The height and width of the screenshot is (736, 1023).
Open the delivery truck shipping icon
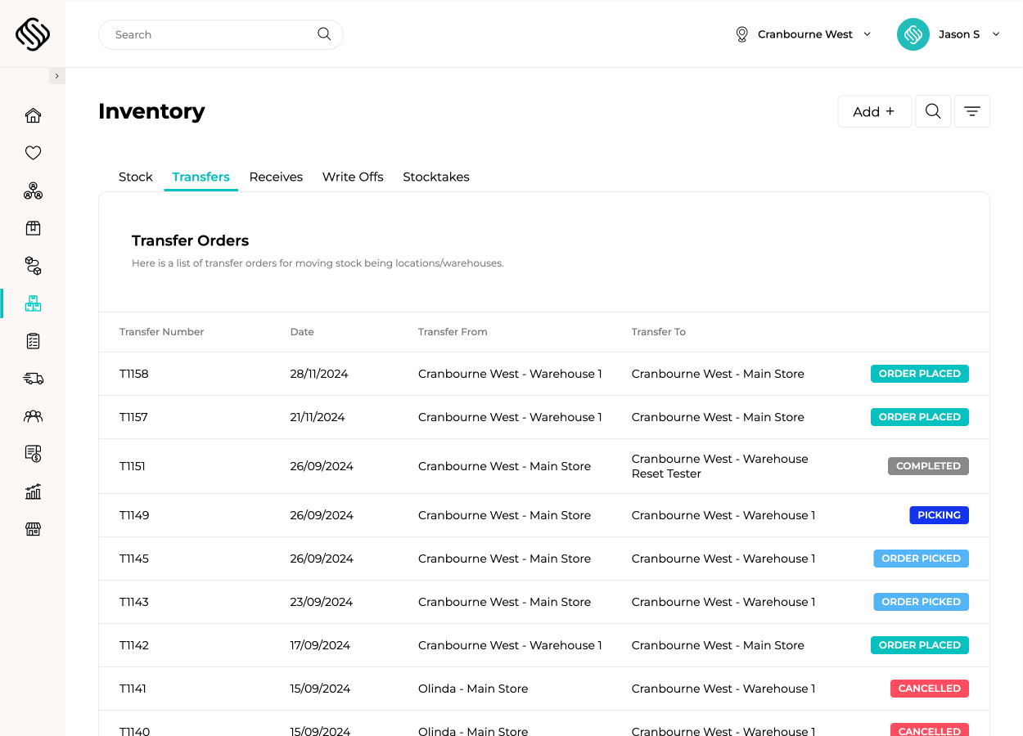[33, 379]
